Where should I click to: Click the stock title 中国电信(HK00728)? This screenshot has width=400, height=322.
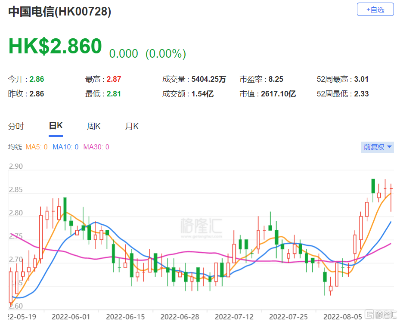(60, 12)
